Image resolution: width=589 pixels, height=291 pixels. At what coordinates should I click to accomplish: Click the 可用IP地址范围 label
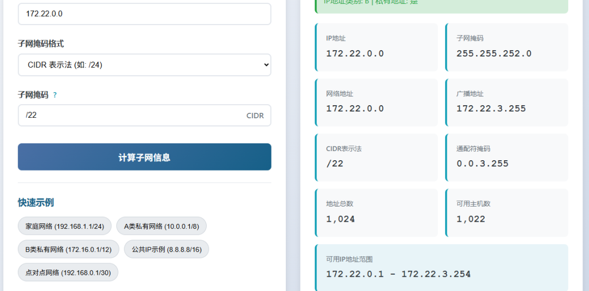tap(350, 259)
